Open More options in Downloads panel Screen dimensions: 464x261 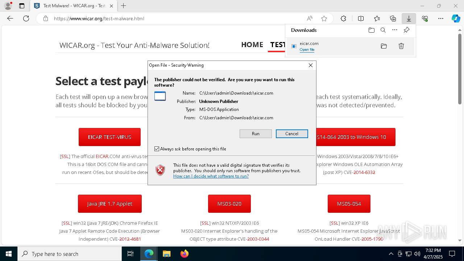coord(395,30)
